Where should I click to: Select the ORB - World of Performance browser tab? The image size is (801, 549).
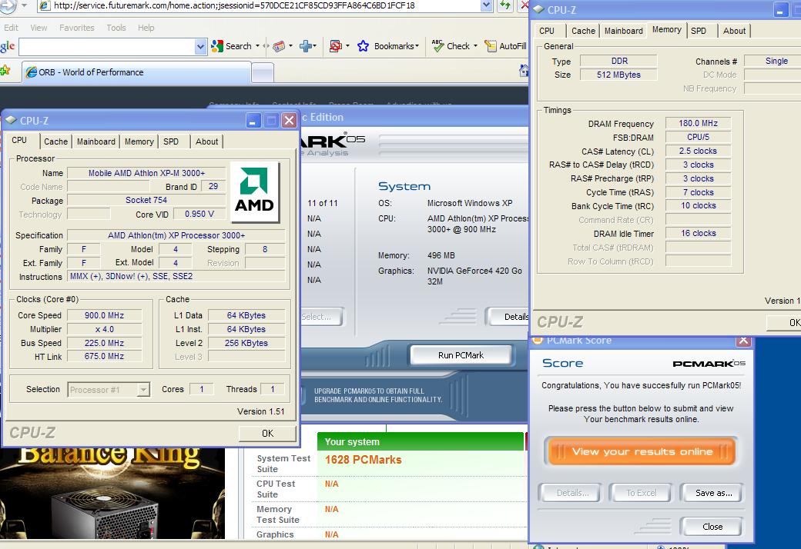(136, 72)
